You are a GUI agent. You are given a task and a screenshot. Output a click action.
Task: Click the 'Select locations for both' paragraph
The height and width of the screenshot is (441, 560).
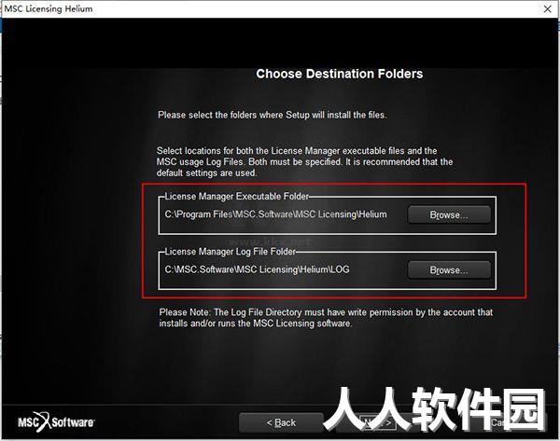(x=304, y=161)
